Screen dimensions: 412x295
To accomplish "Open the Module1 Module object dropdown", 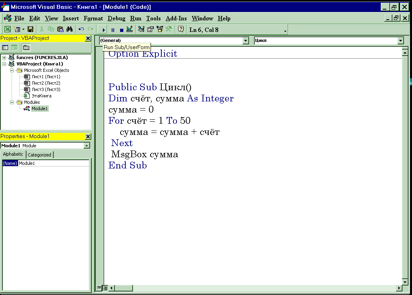I will [x=87, y=146].
